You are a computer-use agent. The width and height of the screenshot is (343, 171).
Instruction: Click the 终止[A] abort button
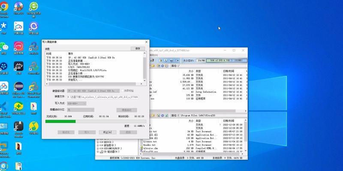pos(108,132)
